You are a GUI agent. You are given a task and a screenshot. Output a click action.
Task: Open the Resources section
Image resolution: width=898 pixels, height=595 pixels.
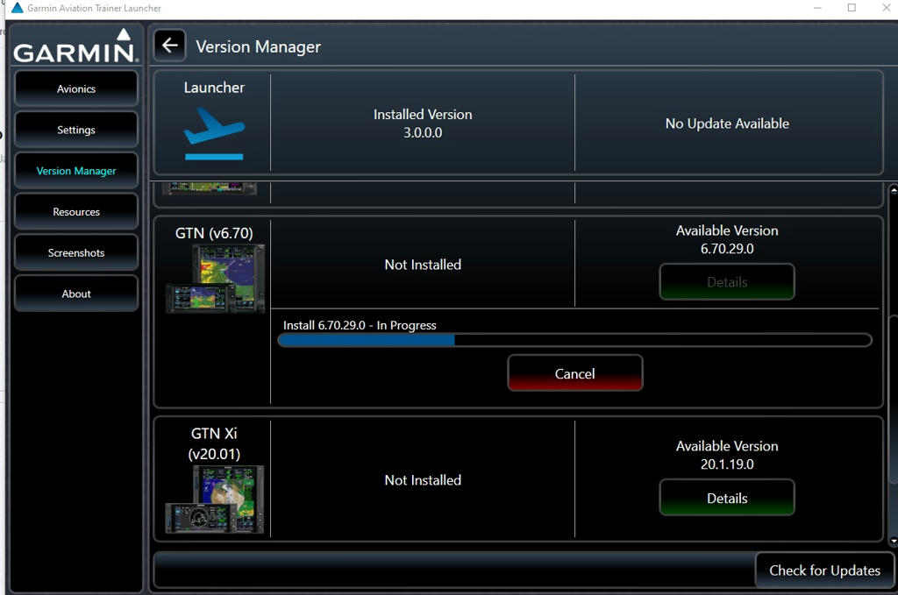pyautogui.click(x=76, y=212)
